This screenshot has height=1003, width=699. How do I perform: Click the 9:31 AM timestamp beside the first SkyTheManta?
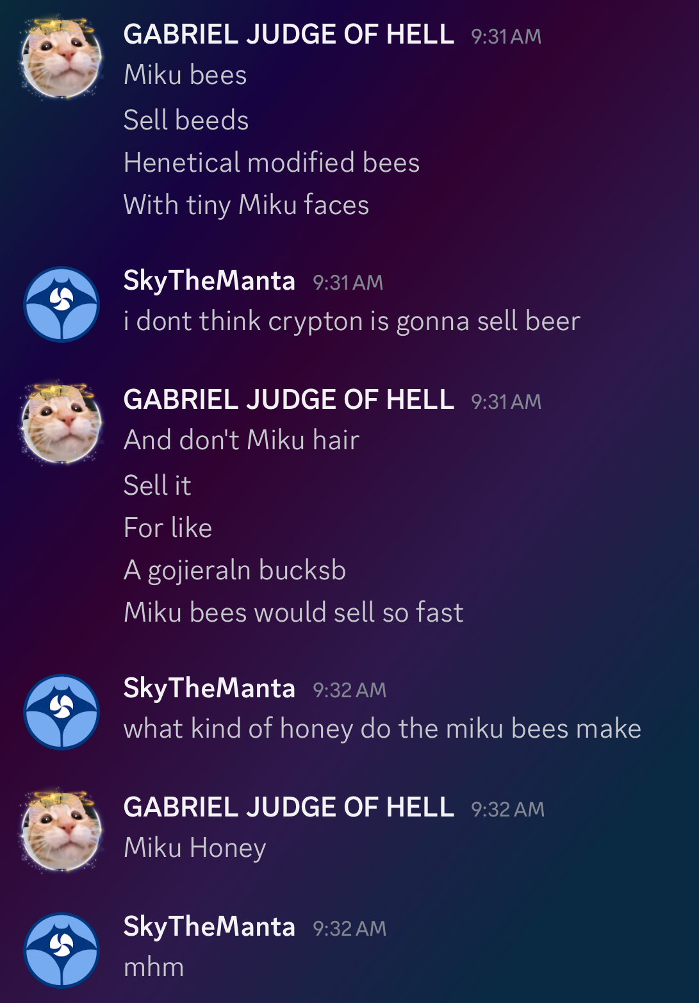coord(348,283)
